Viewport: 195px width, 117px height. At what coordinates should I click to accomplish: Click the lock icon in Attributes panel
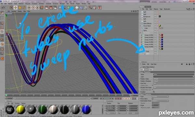(189, 64)
